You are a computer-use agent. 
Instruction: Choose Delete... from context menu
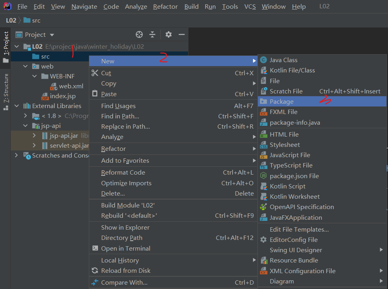point(173,194)
